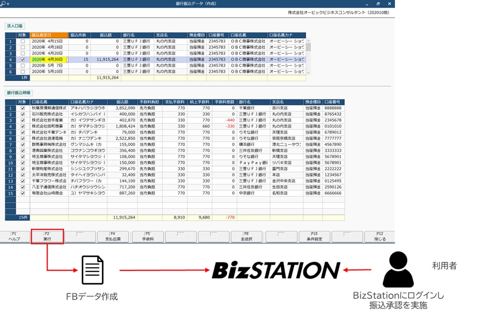
Task: Click F8 全選択 to select all
Action: pyautogui.click(x=246, y=237)
